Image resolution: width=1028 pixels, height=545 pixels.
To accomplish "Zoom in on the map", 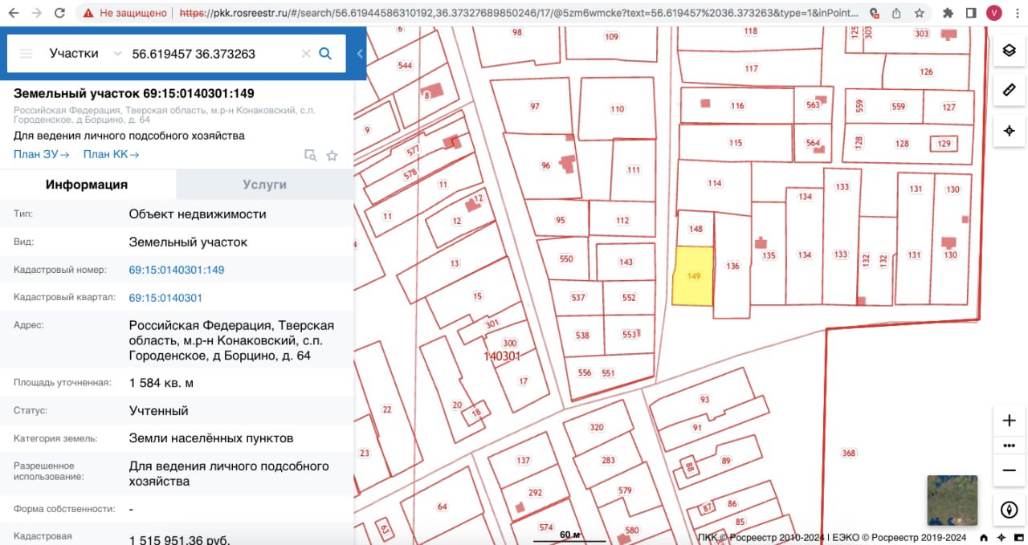I will [x=1009, y=421].
